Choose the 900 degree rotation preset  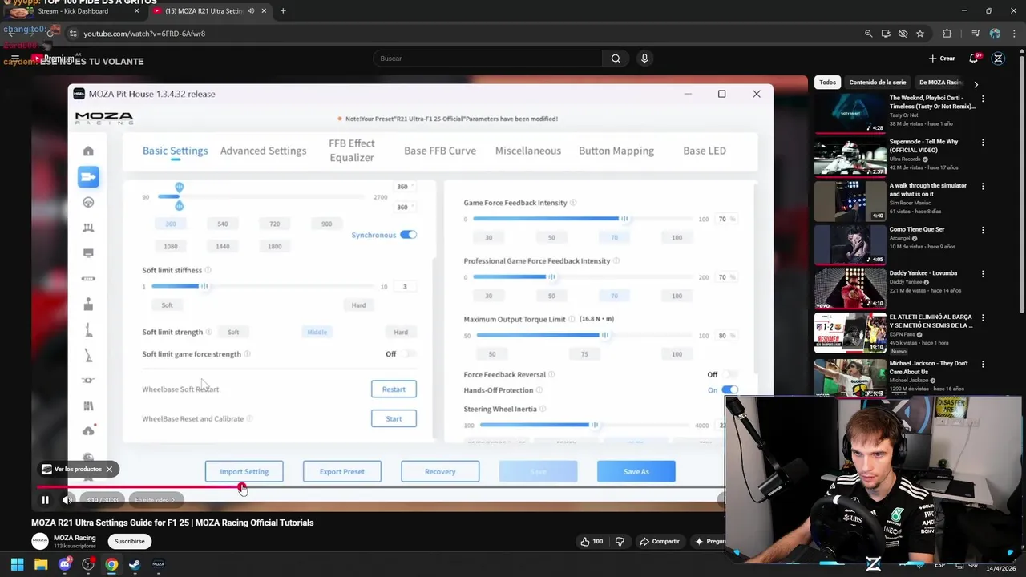coord(326,224)
